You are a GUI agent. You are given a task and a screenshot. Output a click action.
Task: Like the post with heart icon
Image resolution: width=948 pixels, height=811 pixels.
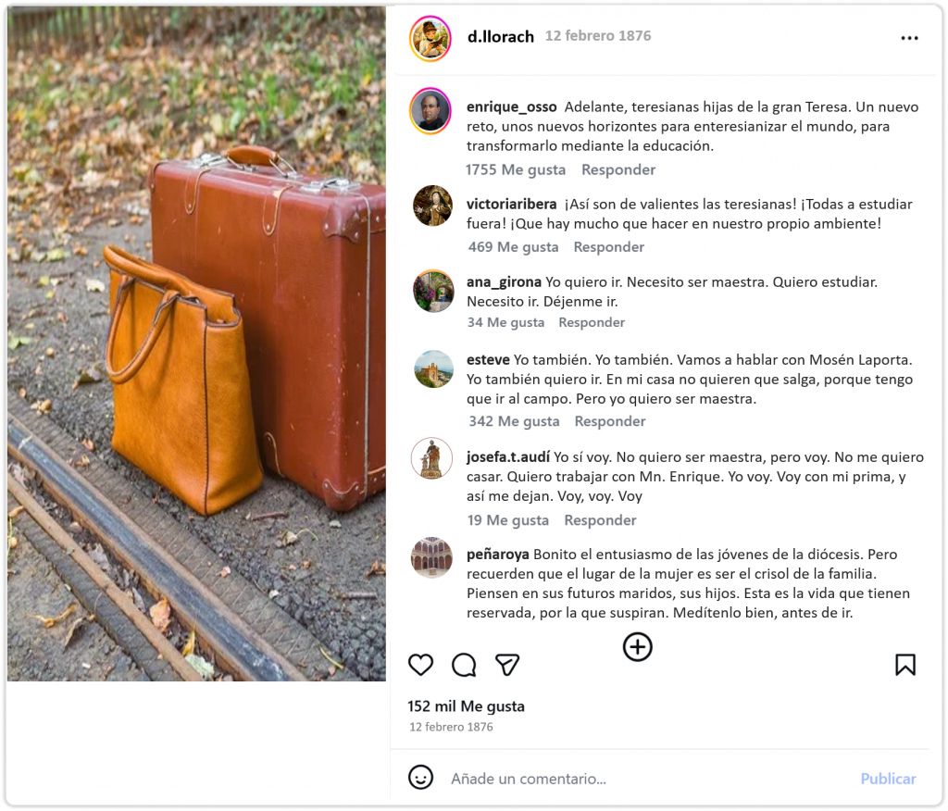421,665
